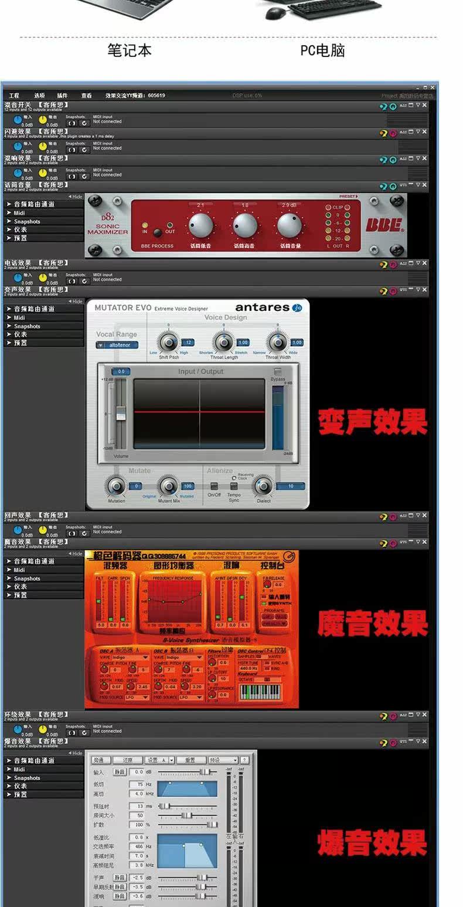Adjust the 混音开关 input gain knob
Viewport: 463px width, 907px height.
click(x=18, y=120)
